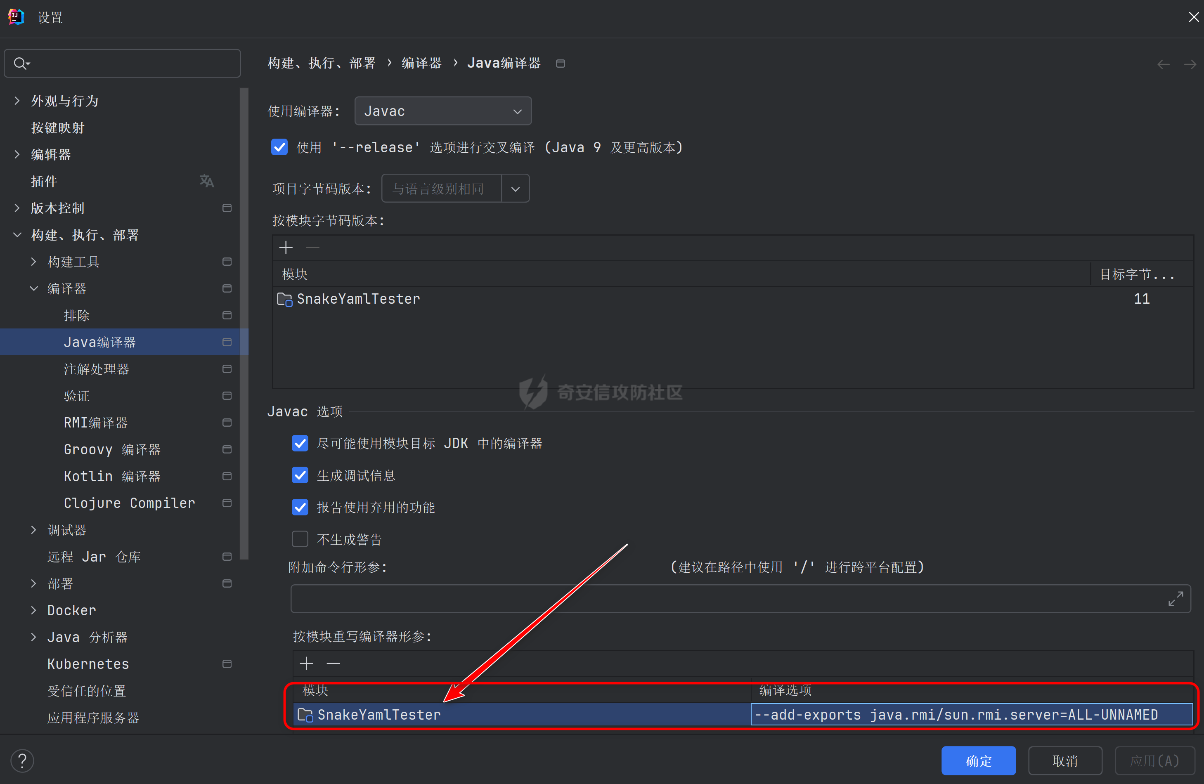Screen dimensions: 1204x784
Task: Navigate back with the left arrow
Action: click(1164, 64)
